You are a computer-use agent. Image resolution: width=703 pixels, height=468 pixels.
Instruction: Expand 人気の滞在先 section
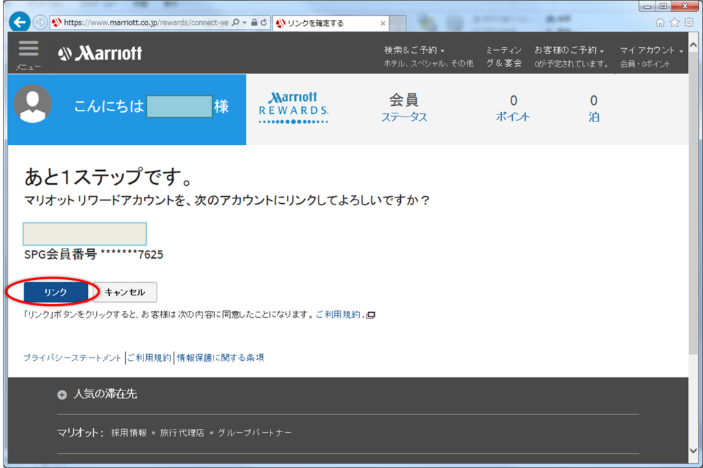pyautogui.click(x=97, y=394)
